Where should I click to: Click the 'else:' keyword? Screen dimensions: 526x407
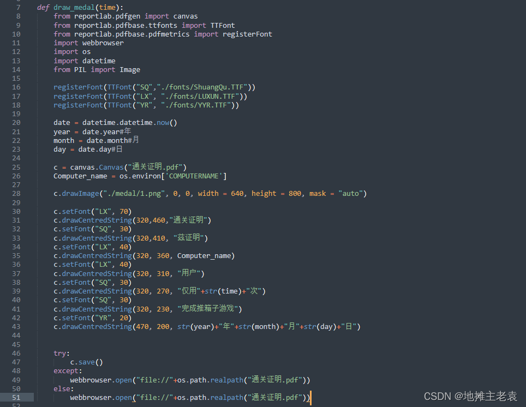pyautogui.click(x=64, y=389)
